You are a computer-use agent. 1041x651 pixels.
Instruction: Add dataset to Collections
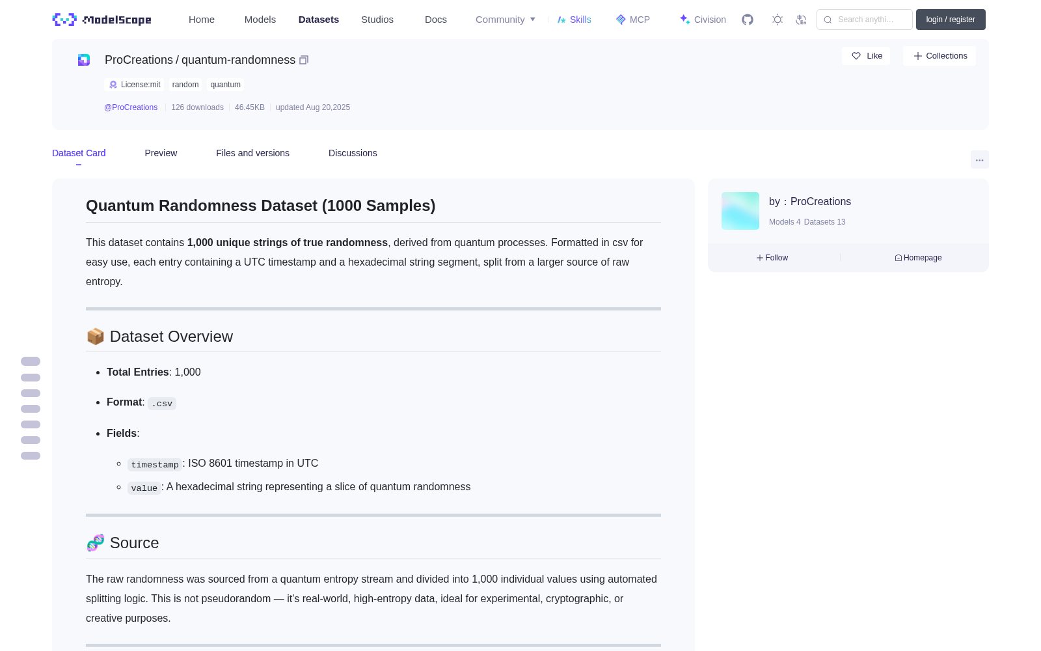(940, 56)
